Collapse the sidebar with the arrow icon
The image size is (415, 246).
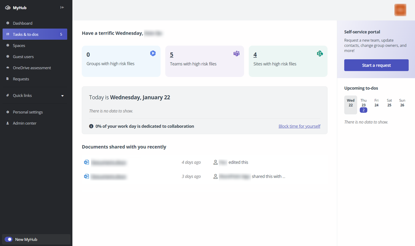coord(62,7)
